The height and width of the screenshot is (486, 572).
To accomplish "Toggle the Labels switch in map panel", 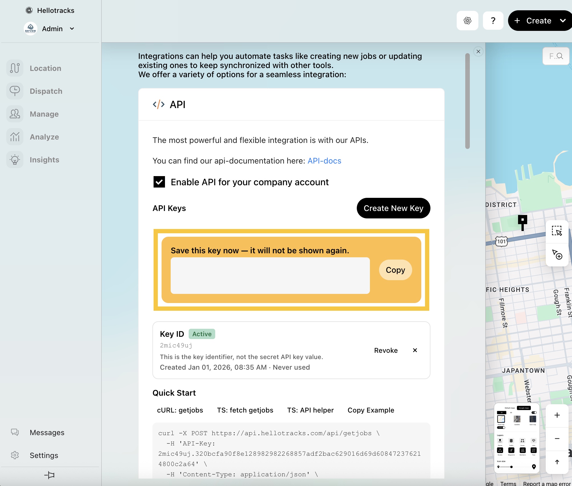I will tap(501, 428).
